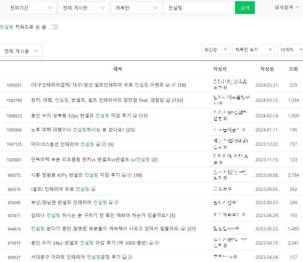Click the image icon on 시흥 정왕동 post
The height and width of the screenshot is (262, 303).
[x=124, y=175]
